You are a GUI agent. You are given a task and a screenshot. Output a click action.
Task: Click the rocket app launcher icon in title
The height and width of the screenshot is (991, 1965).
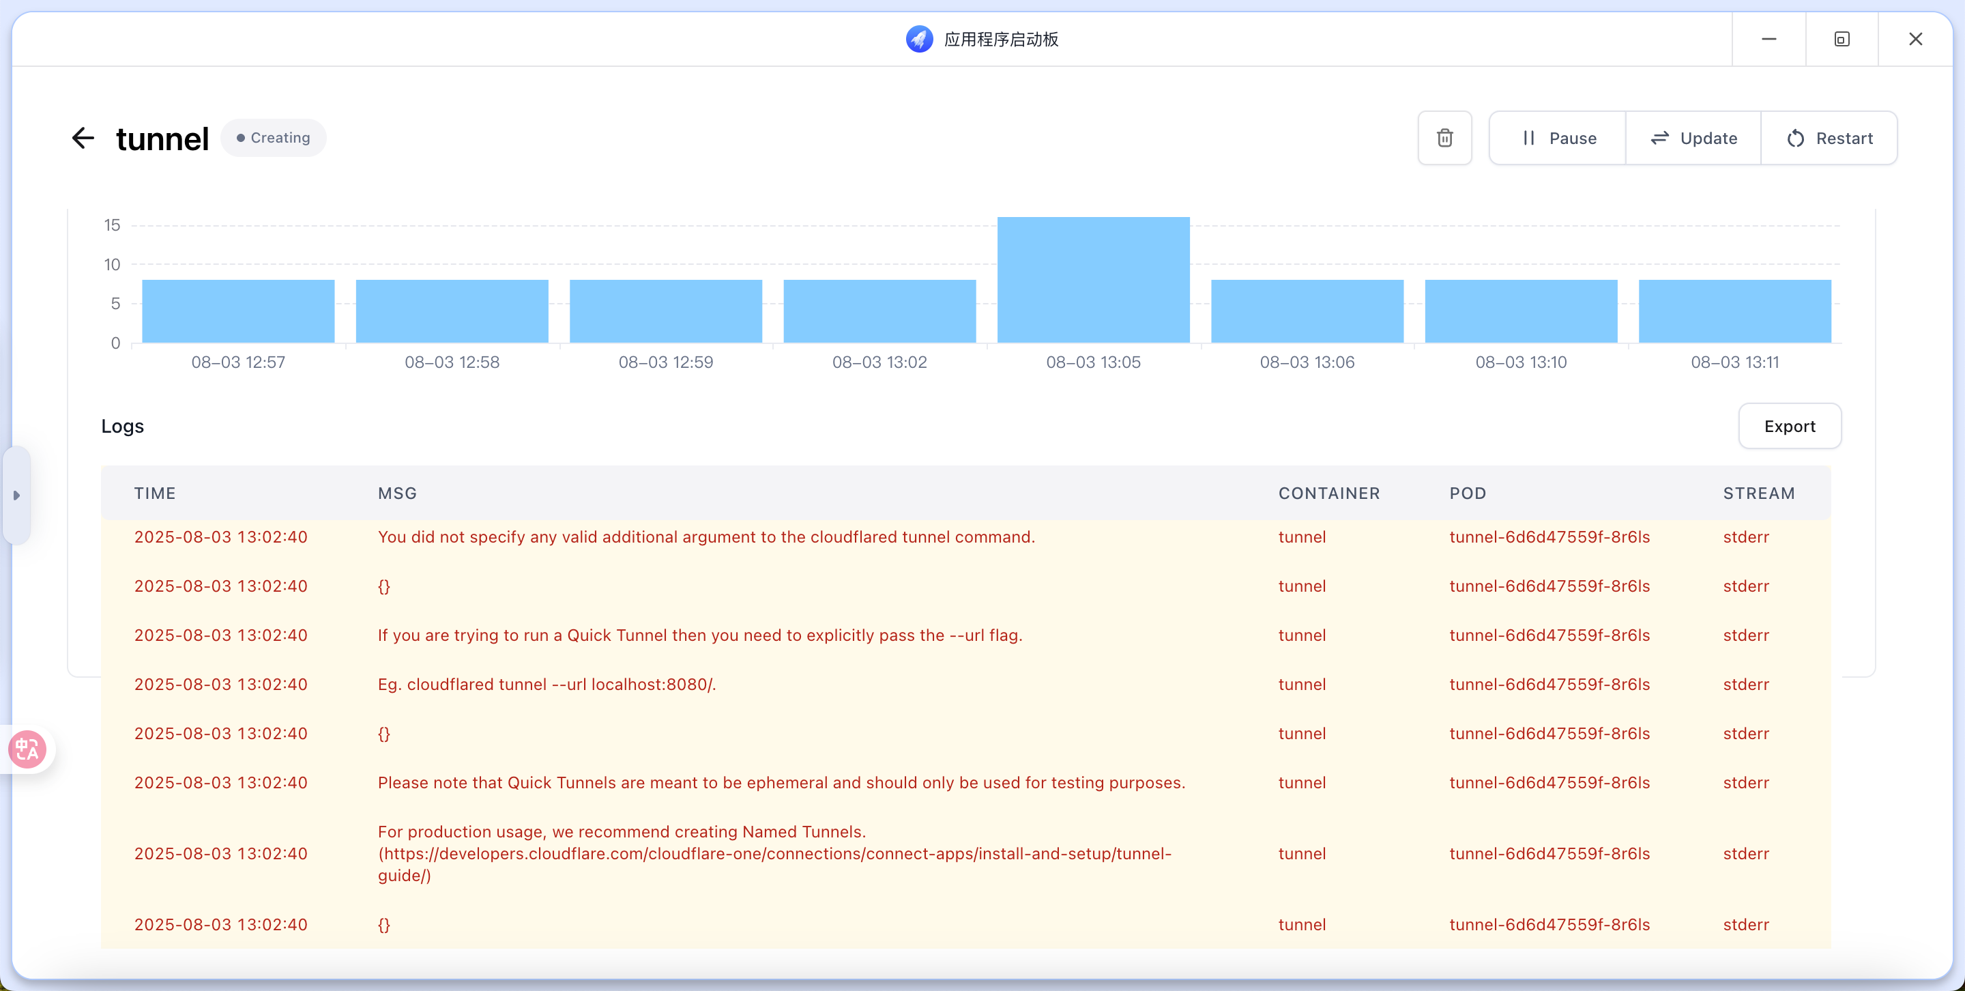coord(919,39)
